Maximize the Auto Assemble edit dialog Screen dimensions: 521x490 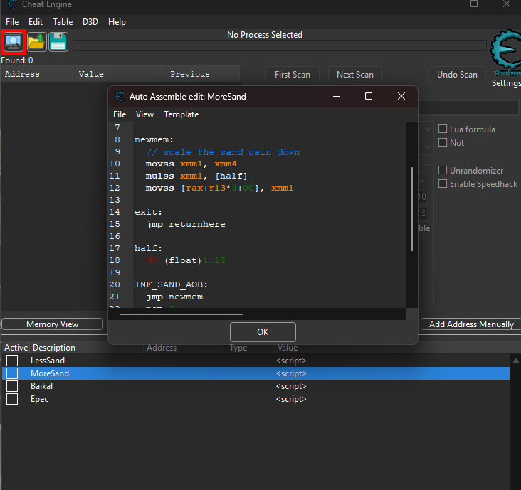coord(369,97)
